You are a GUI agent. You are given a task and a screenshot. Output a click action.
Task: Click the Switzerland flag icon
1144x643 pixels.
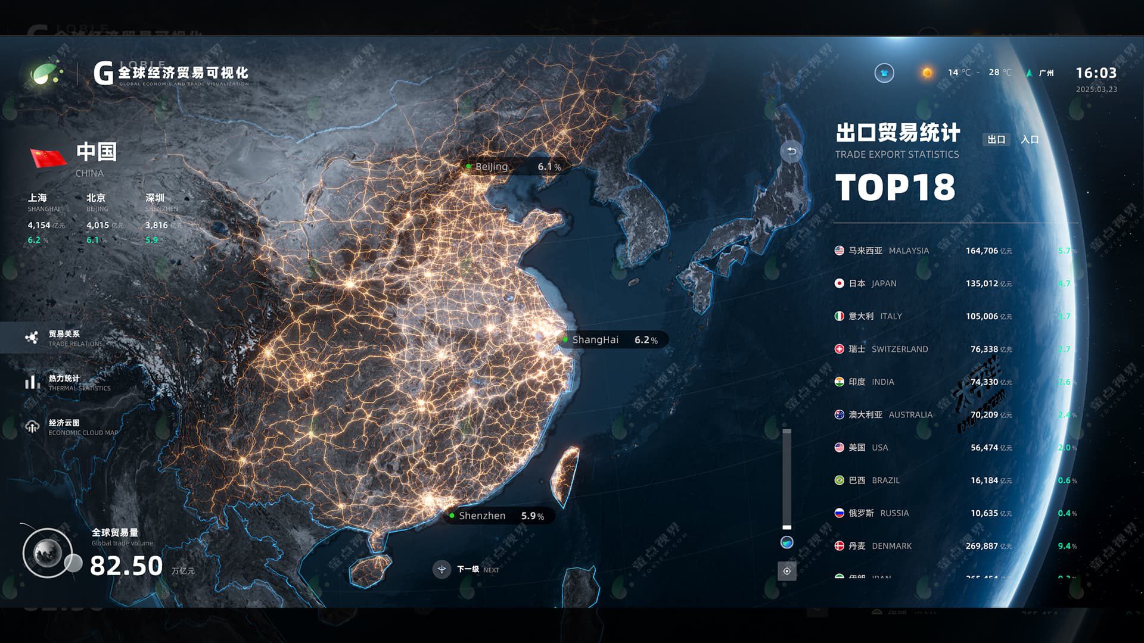(x=839, y=349)
